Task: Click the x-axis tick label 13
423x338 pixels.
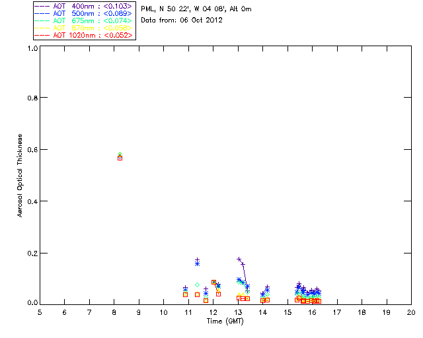Action: point(238,313)
